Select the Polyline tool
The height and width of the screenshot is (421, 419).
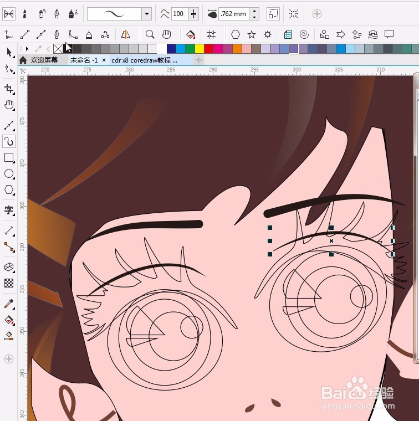click(89, 34)
